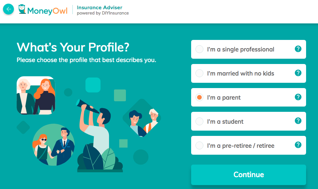This screenshot has height=189, width=318.
Task: Click the back arrow button
Action: coord(9,9)
